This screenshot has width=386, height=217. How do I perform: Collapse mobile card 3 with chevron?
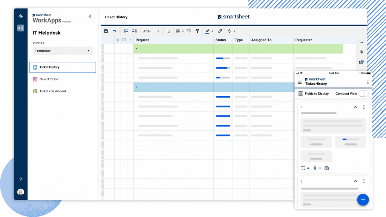[x=355, y=181]
